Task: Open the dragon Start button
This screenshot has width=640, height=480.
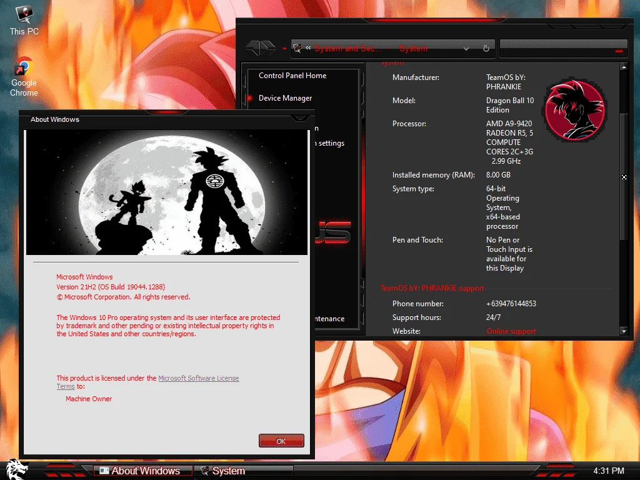Action: (16, 469)
